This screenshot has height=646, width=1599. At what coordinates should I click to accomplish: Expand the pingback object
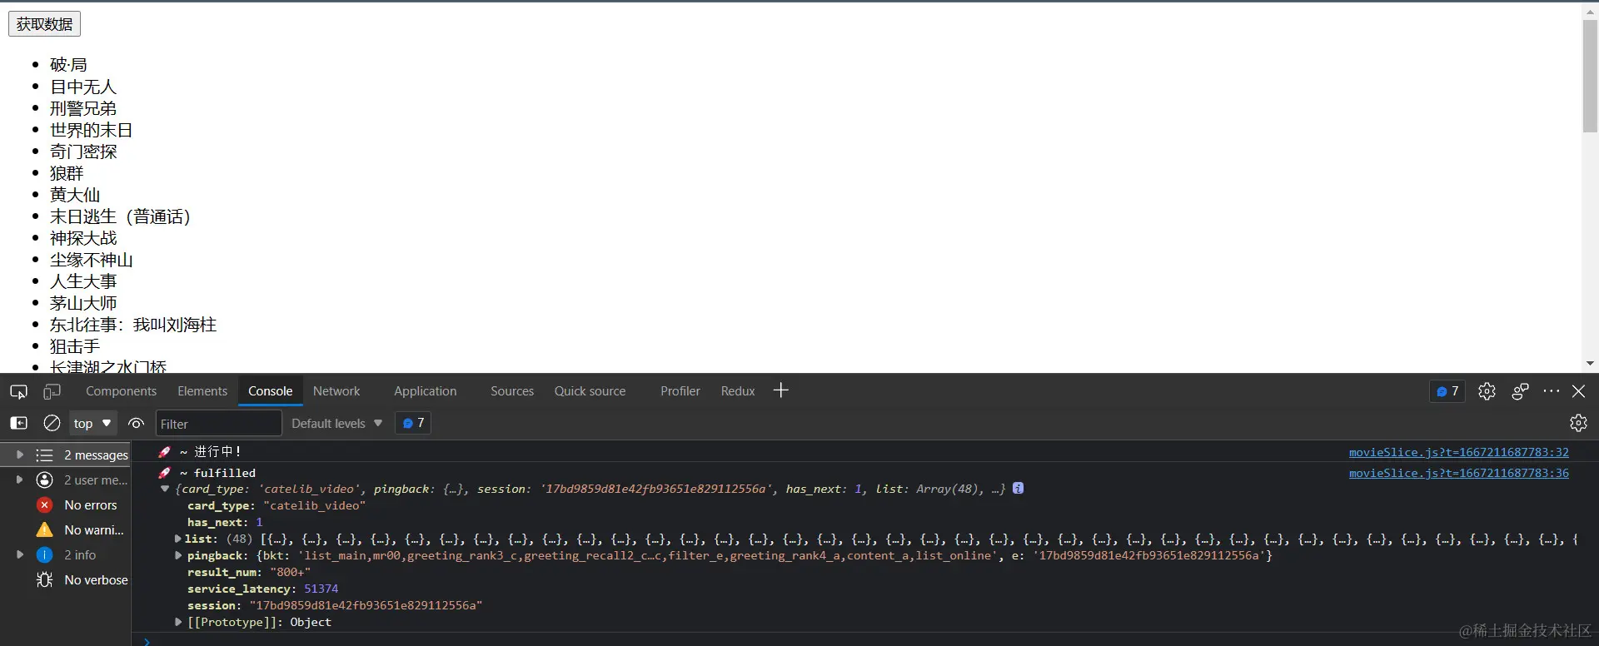(177, 556)
